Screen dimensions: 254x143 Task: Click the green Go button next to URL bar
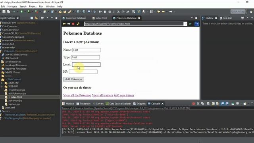(x=190, y=24)
